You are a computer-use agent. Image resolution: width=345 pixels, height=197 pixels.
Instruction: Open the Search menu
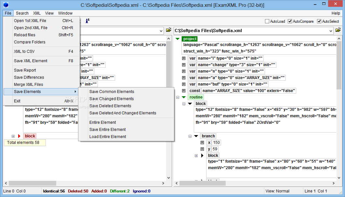(22, 13)
